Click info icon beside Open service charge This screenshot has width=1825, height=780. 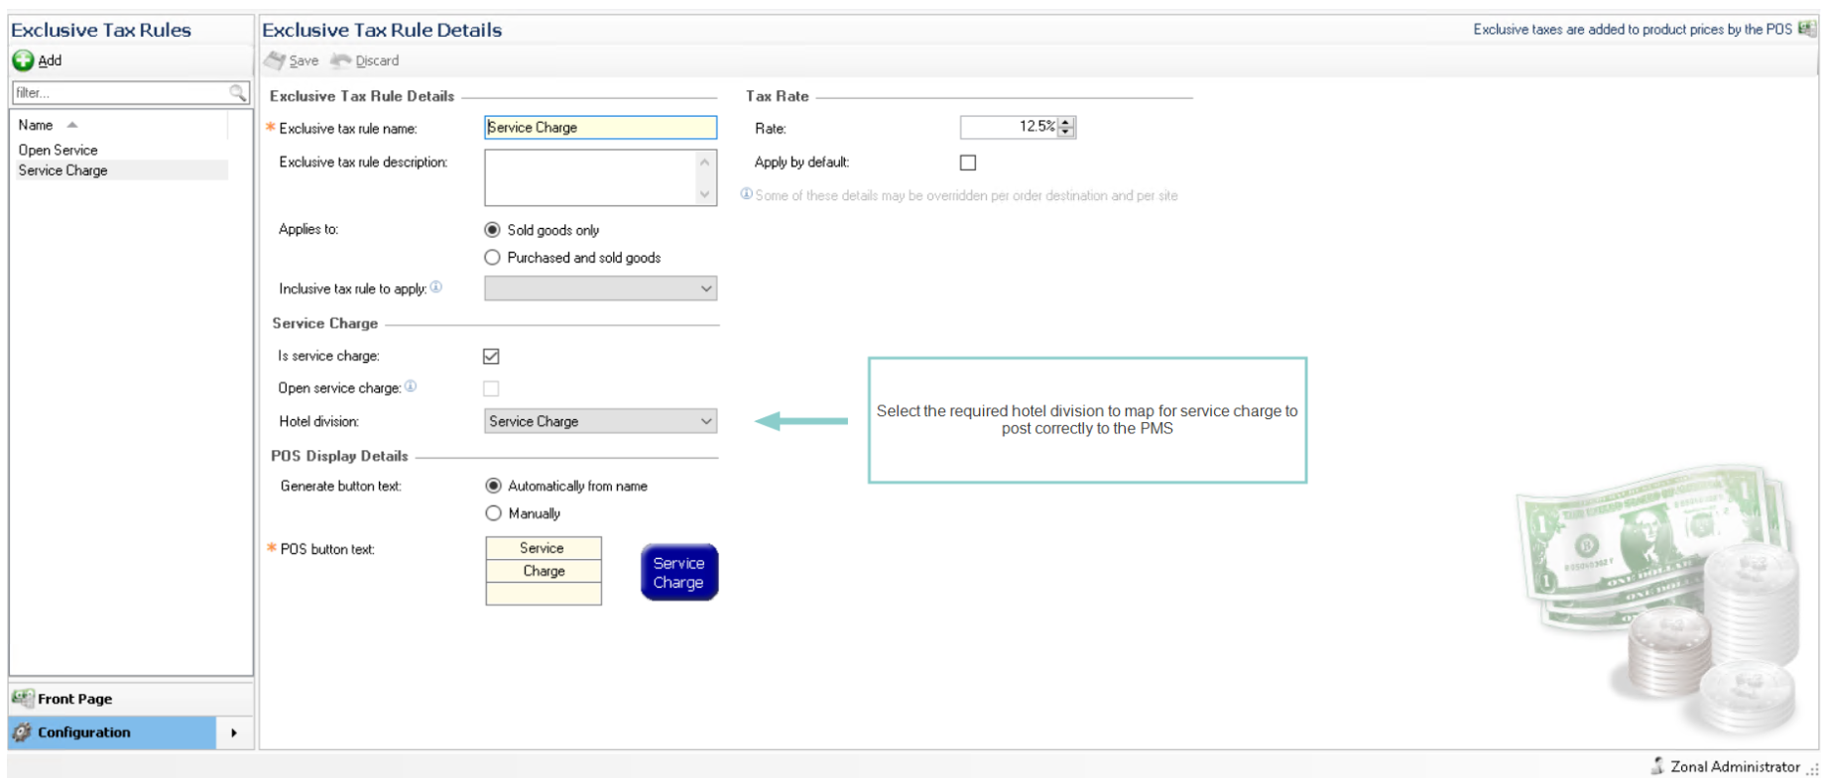(x=411, y=387)
